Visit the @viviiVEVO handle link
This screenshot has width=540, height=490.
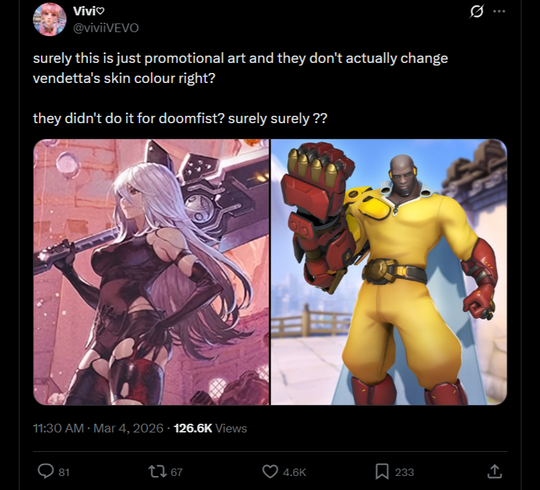(x=106, y=27)
